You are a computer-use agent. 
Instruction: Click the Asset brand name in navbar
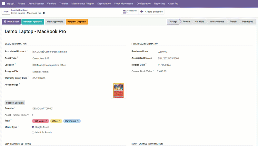(11, 4)
